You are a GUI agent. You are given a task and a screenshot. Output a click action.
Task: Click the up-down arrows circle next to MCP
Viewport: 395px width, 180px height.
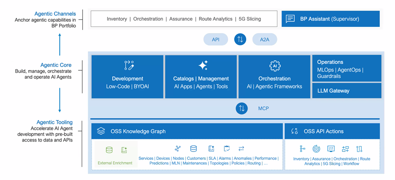point(241,108)
